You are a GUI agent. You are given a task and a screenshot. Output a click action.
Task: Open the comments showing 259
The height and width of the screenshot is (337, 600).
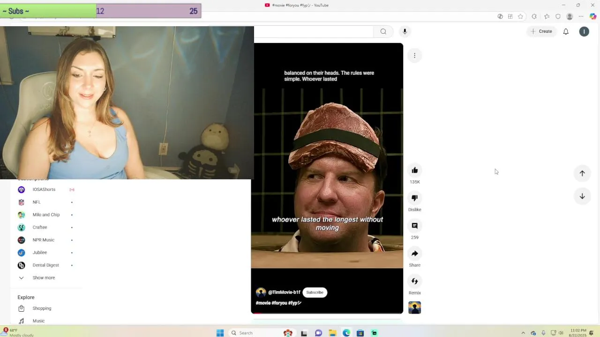(414, 226)
